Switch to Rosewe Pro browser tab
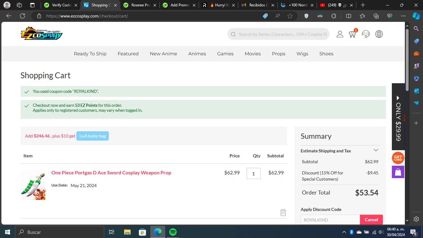Image resolution: width=423 pixels, height=238 pixels. pyautogui.click(x=140, y=5)
